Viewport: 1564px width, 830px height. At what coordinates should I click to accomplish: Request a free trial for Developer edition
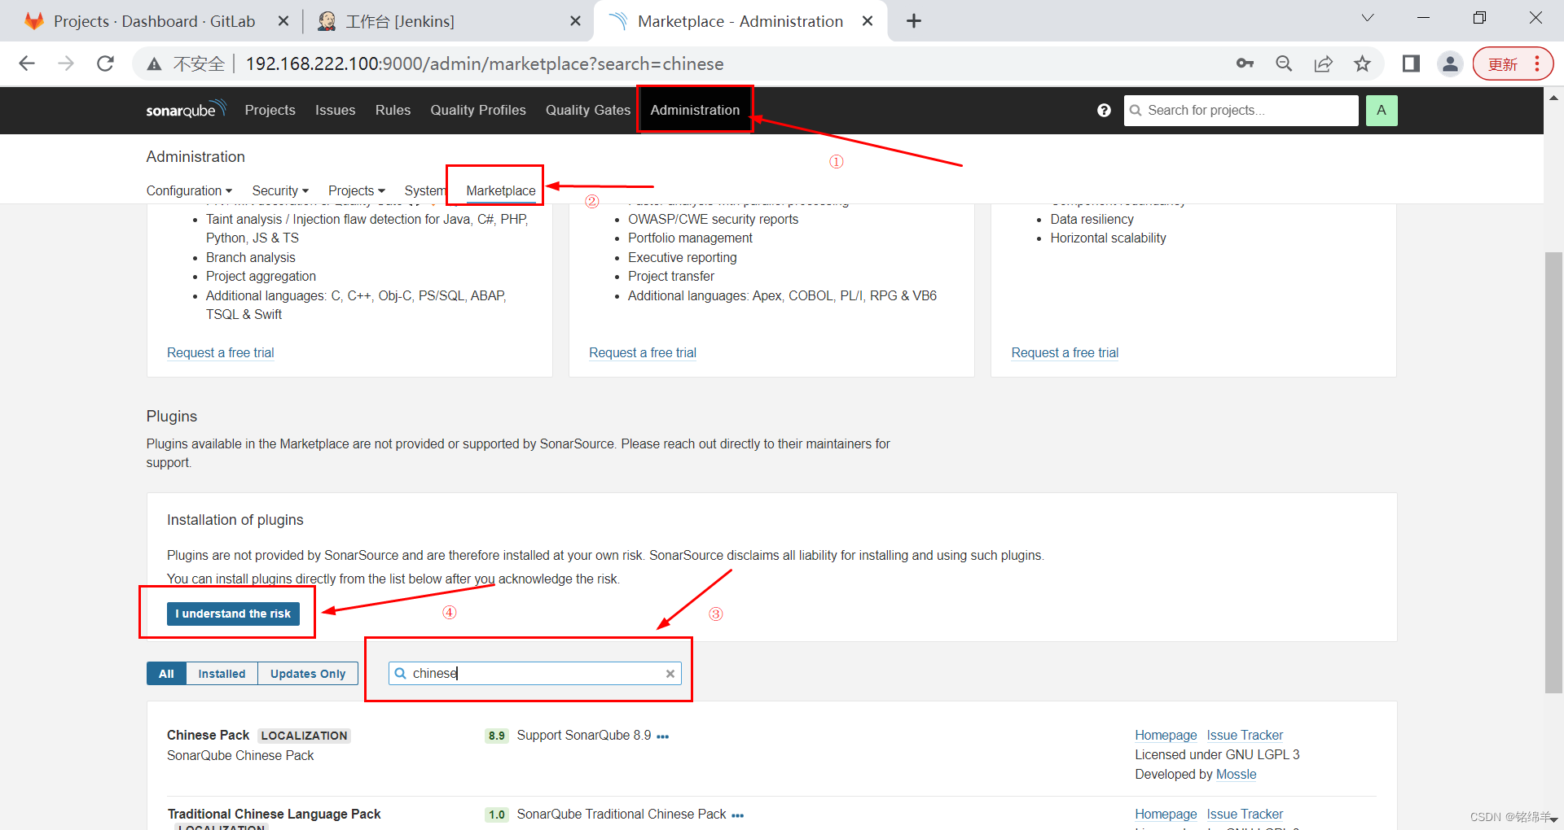tap(220, 352)
